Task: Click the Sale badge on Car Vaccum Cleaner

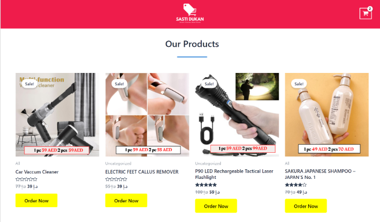Action: [x=29, y=84]
